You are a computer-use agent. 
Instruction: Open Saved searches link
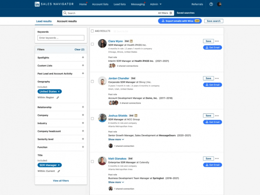(x=186, y=13)
